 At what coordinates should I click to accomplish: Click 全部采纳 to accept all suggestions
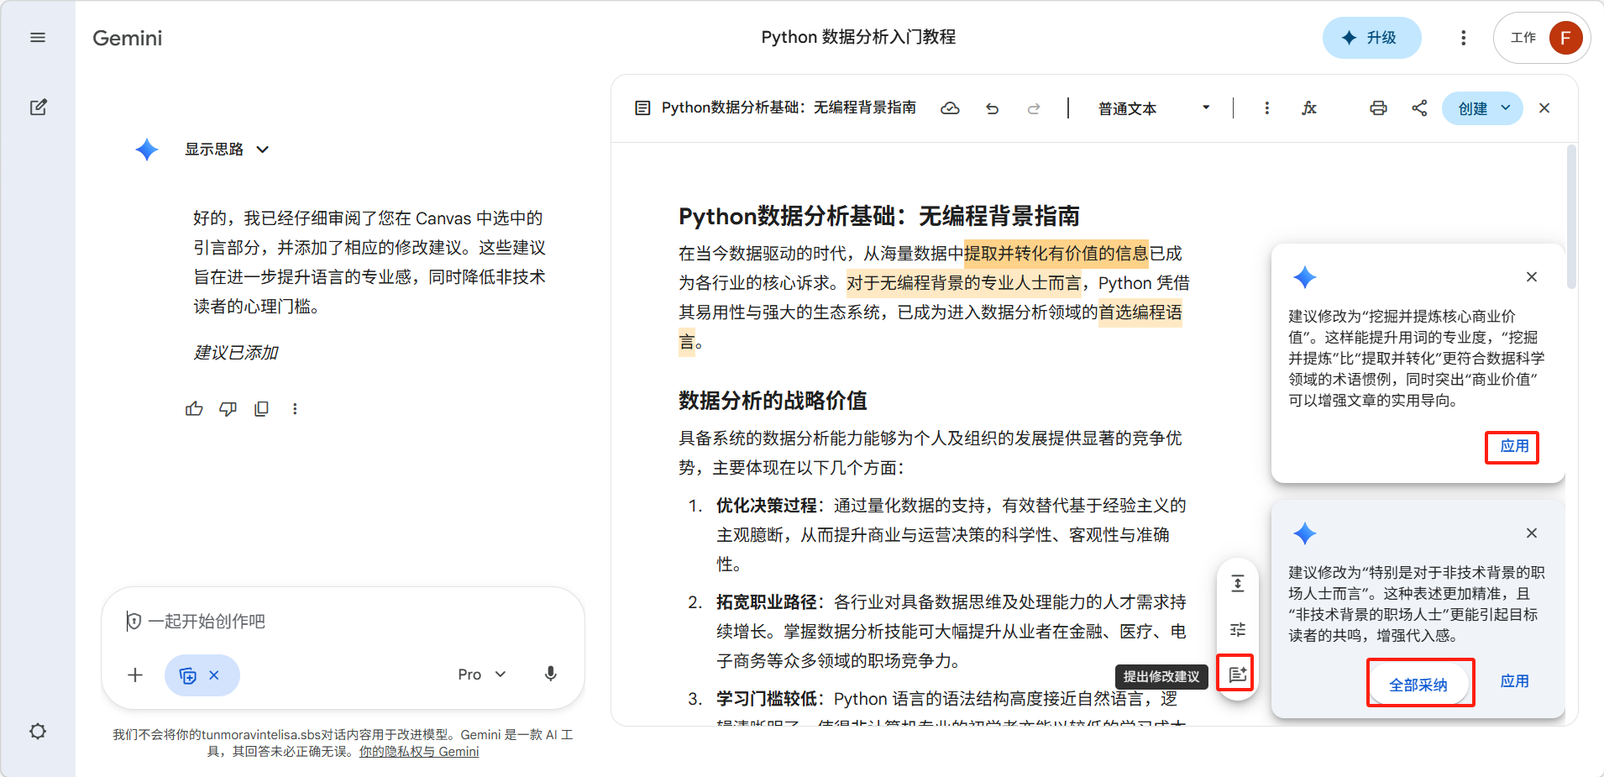point(1418,685)
